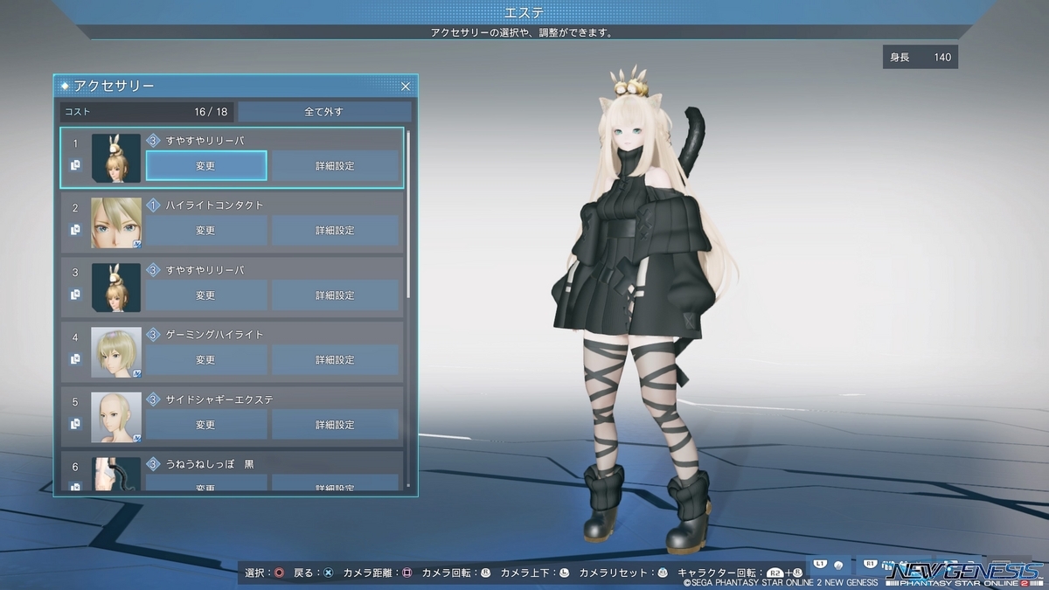Click the X button icon next to 戻る
Viewport: 1049px width, 590px height.
328,573
